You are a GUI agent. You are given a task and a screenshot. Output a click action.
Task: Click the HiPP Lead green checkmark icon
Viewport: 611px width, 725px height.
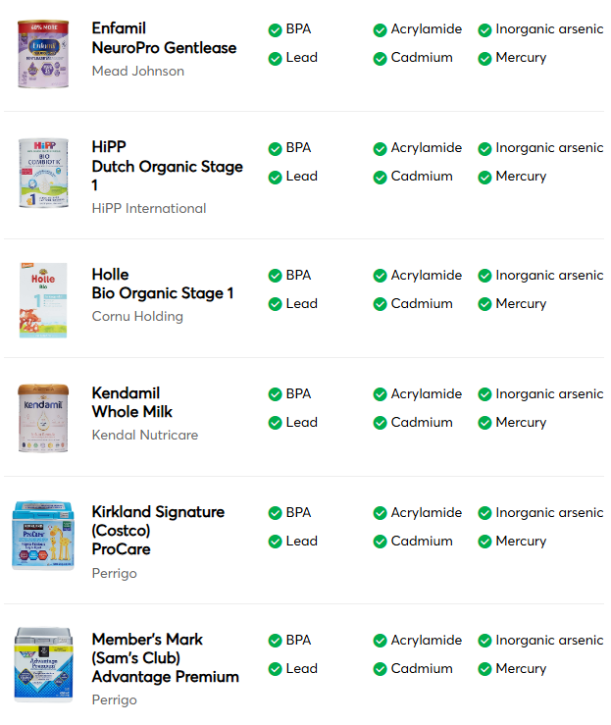pos(276,178)
